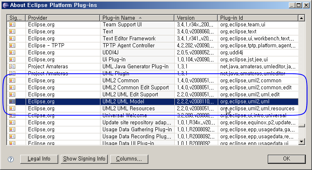Click signed icon of UML2 Common row
Screen dimensions: 312x170
tap(12, 80)
